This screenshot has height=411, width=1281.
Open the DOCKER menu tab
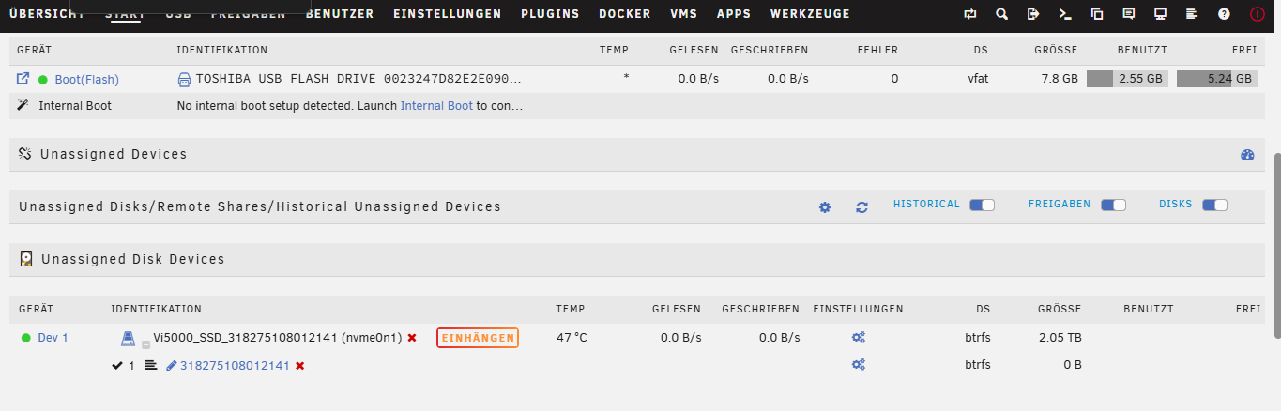coord(624,14)
